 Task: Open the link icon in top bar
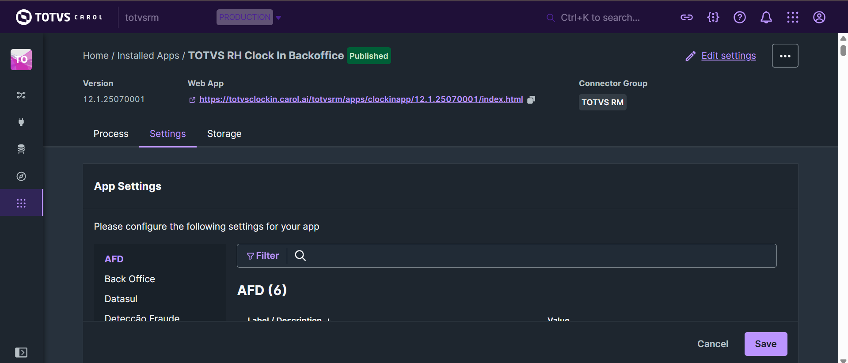[686, 17]
